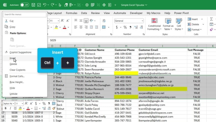Toggle Bold in the mini toolbar
216x122 pixels.
6,108
